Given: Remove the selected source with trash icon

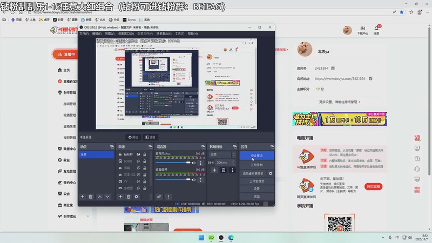Looking at the screenshot, I should tap(129, 197).
